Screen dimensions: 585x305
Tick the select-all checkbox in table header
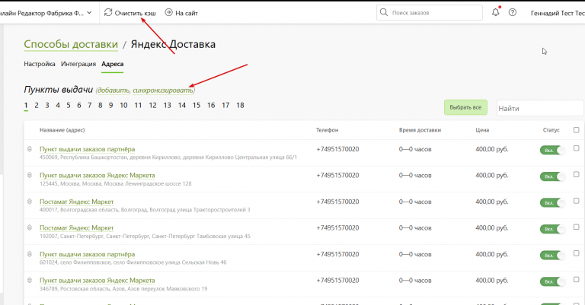[577, 130]
